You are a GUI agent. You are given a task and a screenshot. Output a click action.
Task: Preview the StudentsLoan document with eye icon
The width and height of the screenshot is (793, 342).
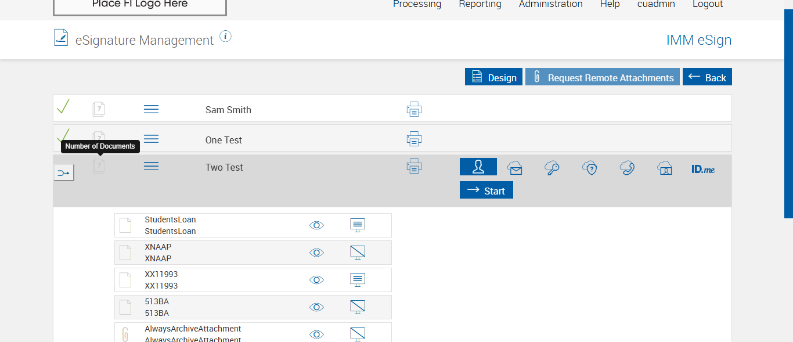pyautogui.click(x=316, y=225)
